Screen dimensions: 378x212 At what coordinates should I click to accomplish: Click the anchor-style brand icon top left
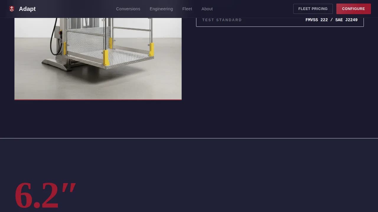[12, 9]
